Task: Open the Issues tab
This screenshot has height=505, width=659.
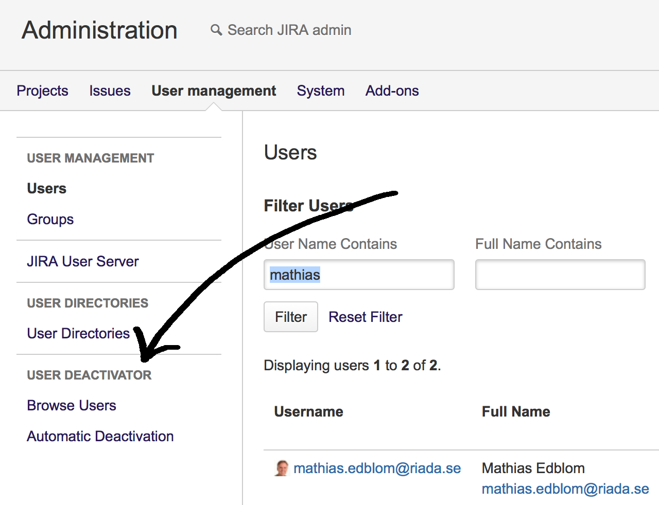Action: point(110,91)
